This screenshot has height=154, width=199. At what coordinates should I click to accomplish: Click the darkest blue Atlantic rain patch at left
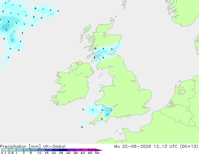tap(6, 26)
